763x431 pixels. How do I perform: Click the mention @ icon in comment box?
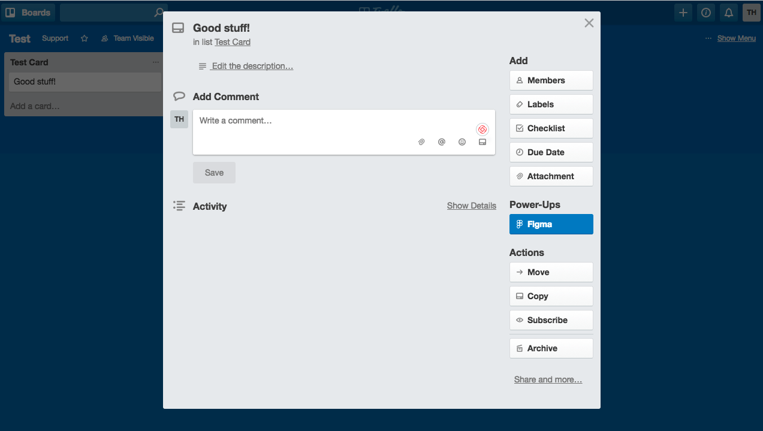point(442,142)
